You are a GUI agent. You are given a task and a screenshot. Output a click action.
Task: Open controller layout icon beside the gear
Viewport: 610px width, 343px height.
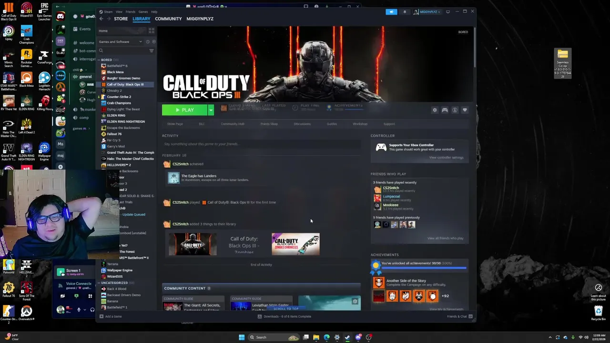pyautogui.click(x=445, y=110)
